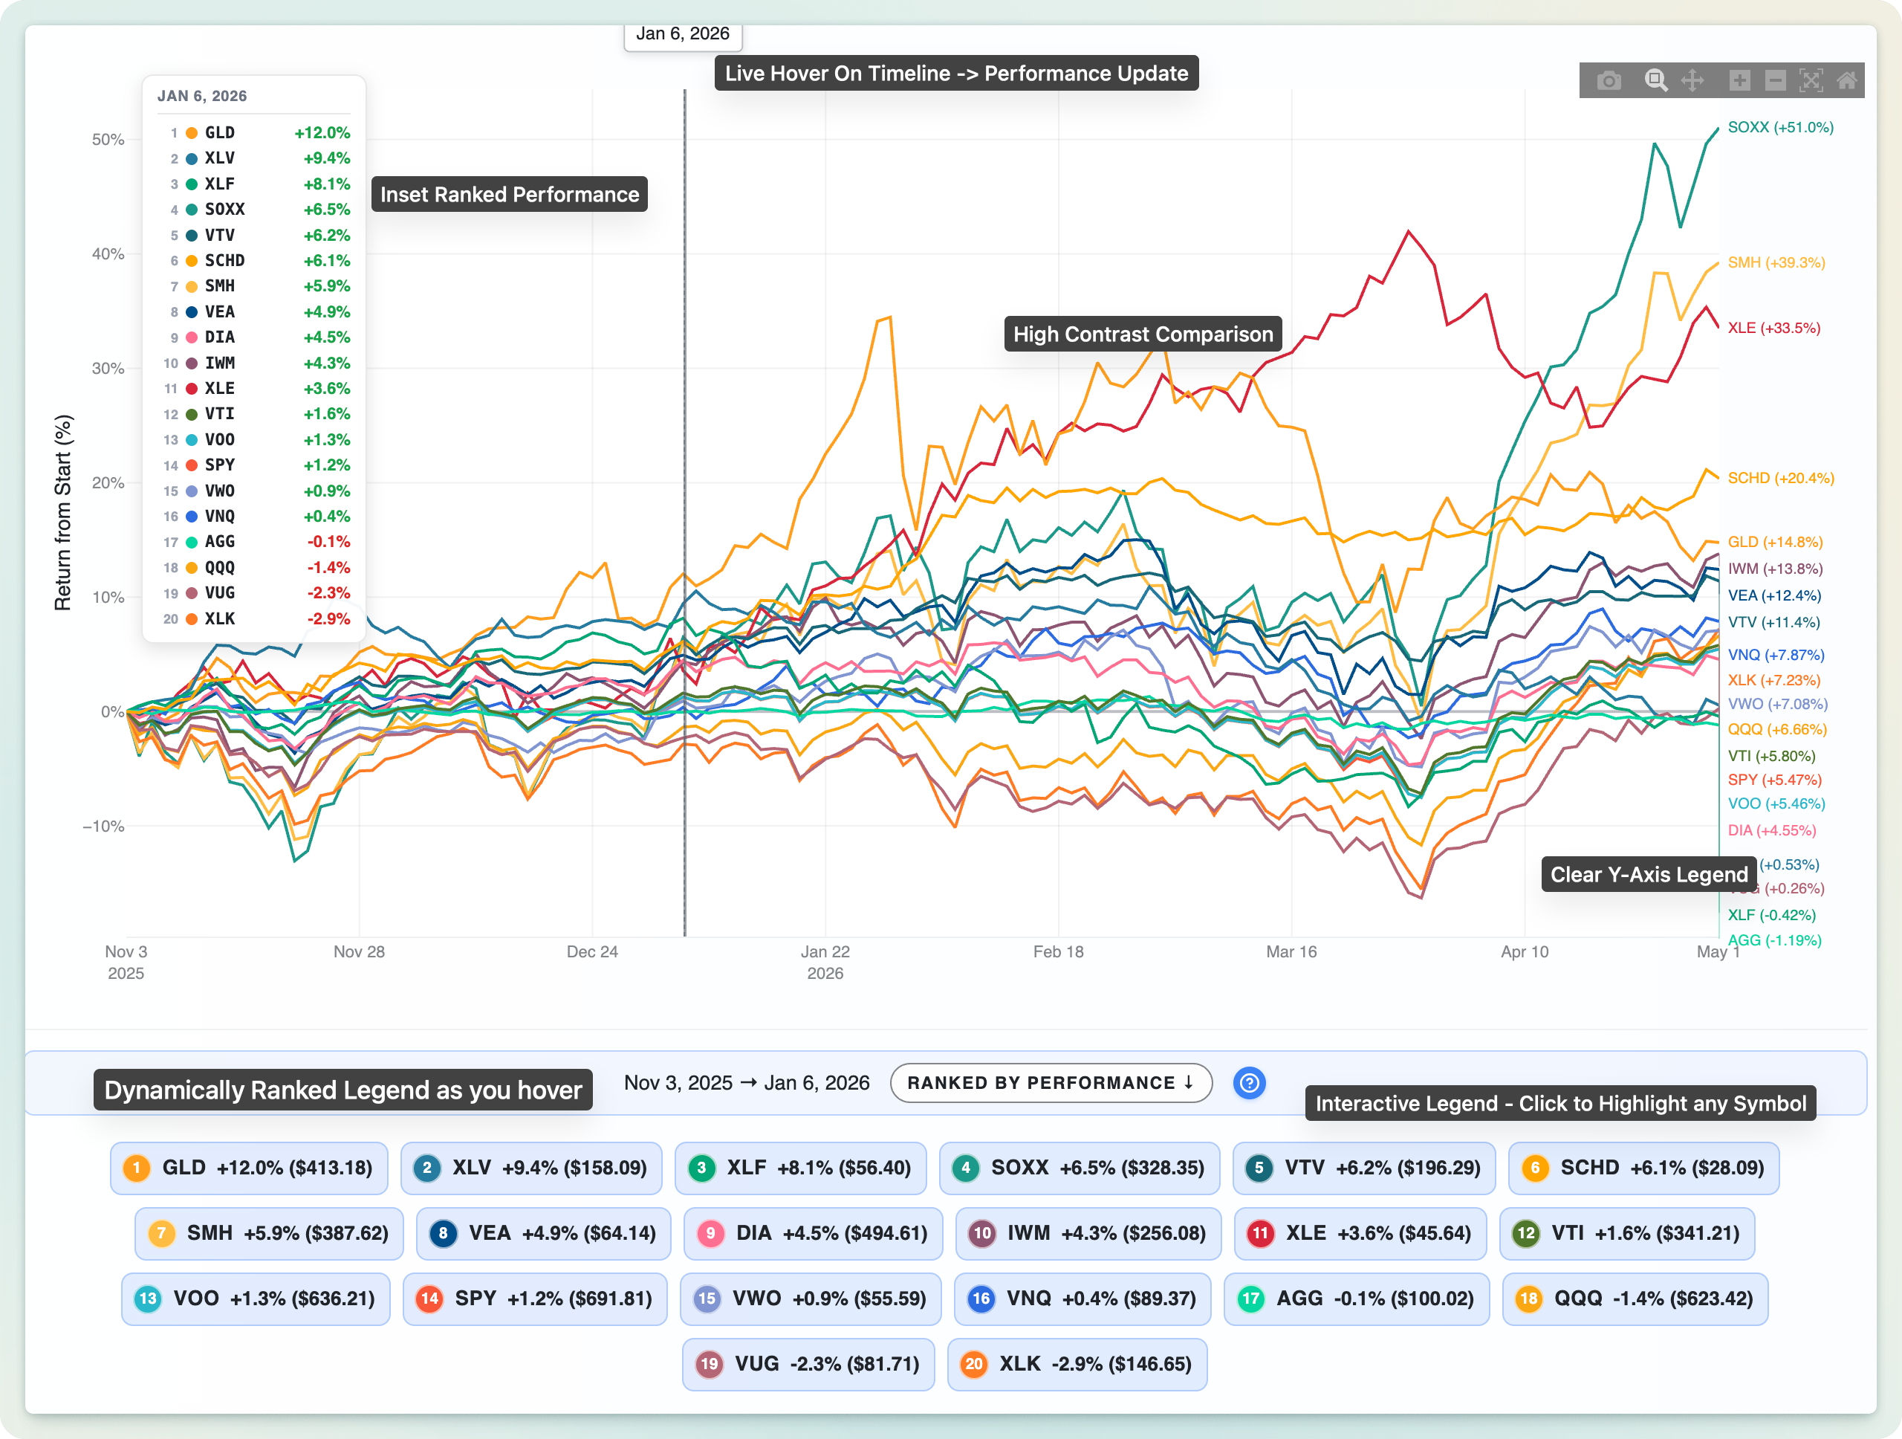
Task: Click VNQ's blue color dot in inset ranking
Action: 192,516
